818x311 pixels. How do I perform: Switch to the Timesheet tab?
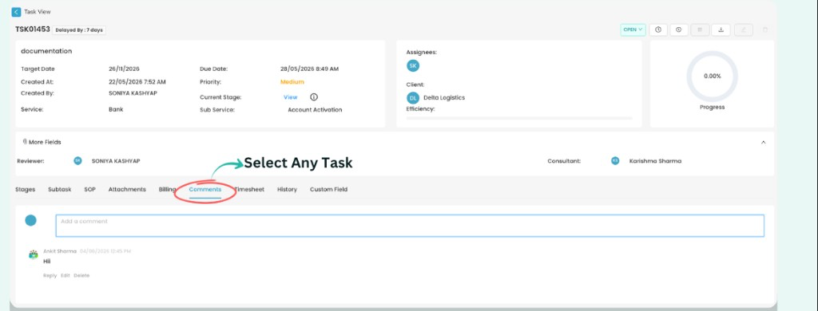(x=249, y=190)
